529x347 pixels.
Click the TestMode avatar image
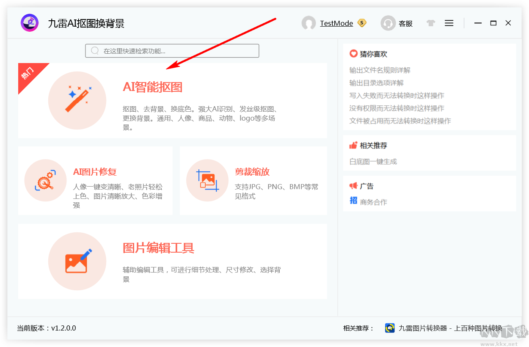[x=309, y=23]
